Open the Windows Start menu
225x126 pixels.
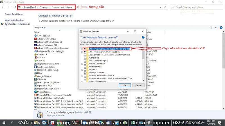click(4, 123)
